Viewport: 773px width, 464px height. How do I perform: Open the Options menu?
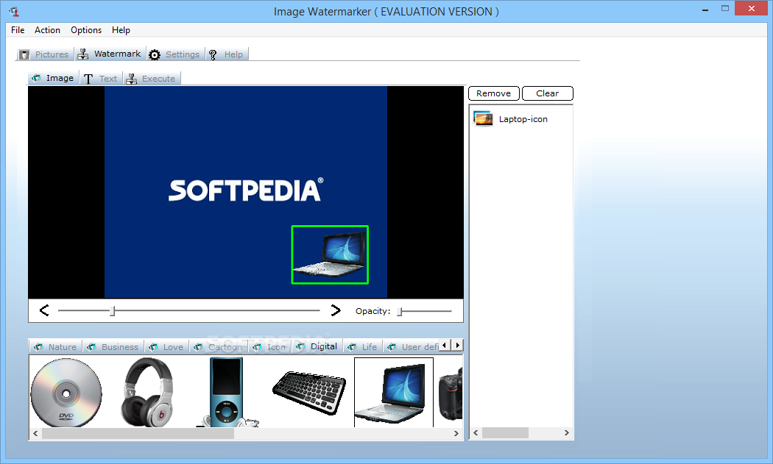pos(86,30)
